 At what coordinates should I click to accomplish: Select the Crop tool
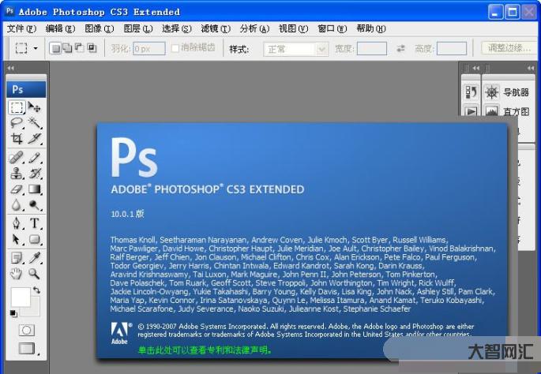tap(17, 138)
